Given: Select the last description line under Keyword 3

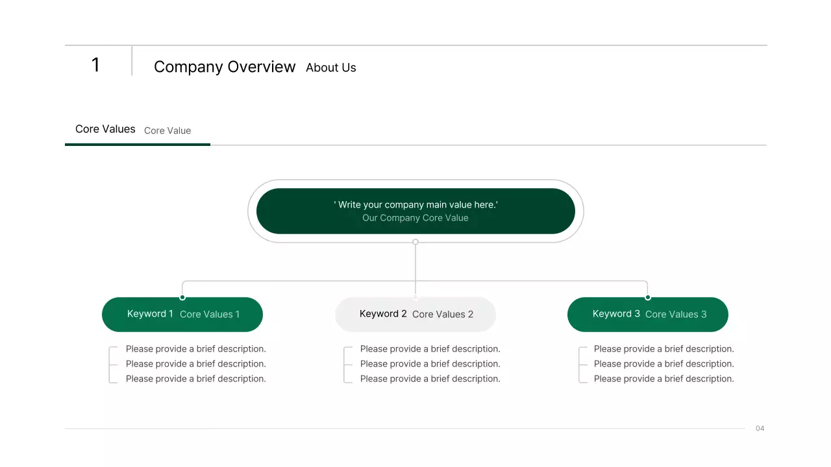Looking at the screenshot, I should coord(664,379).
